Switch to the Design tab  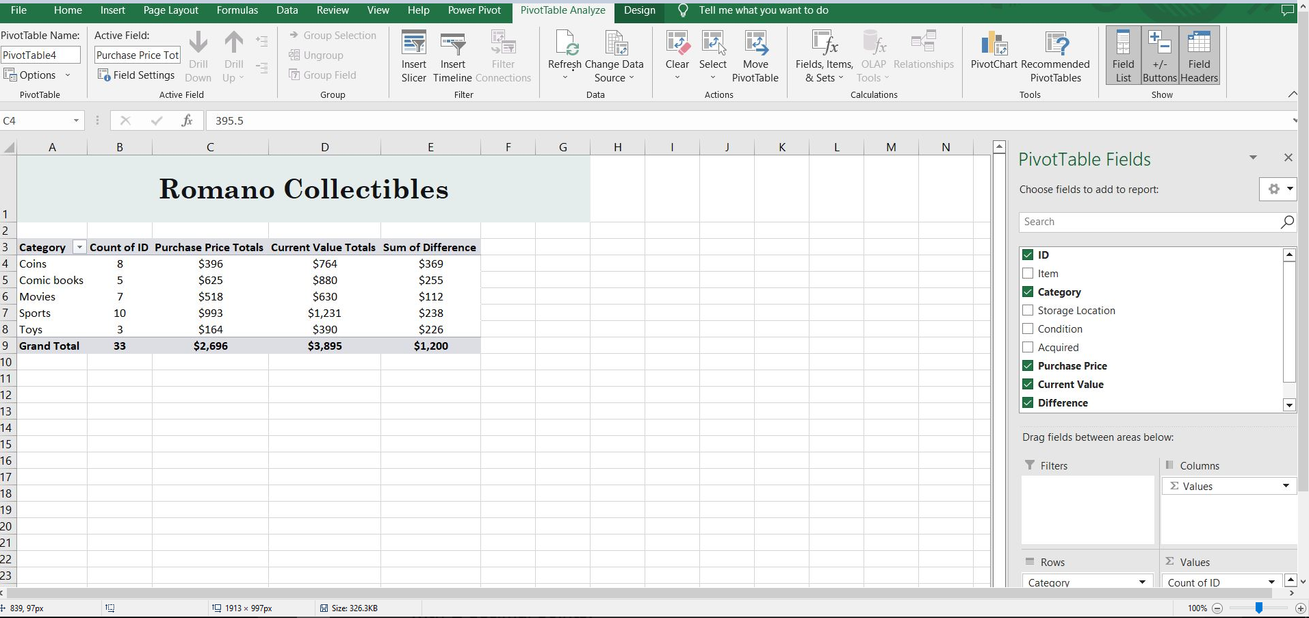(x=640, y=10)
